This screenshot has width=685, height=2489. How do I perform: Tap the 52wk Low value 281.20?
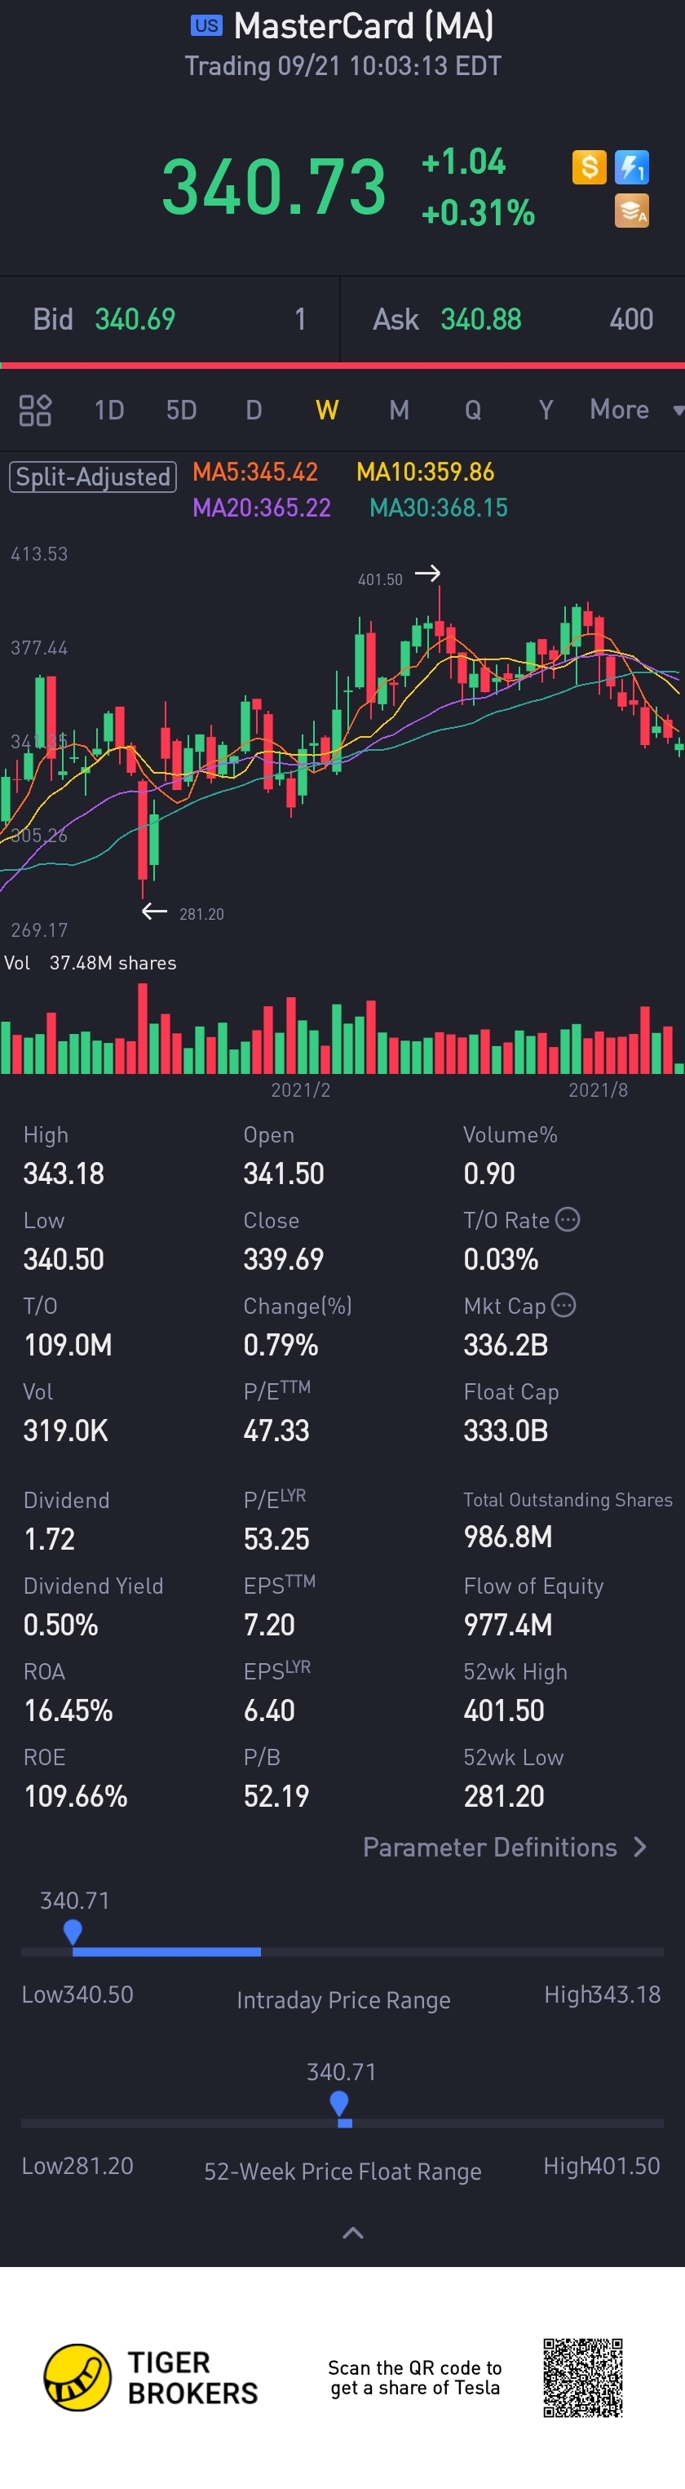(504, 1796)
